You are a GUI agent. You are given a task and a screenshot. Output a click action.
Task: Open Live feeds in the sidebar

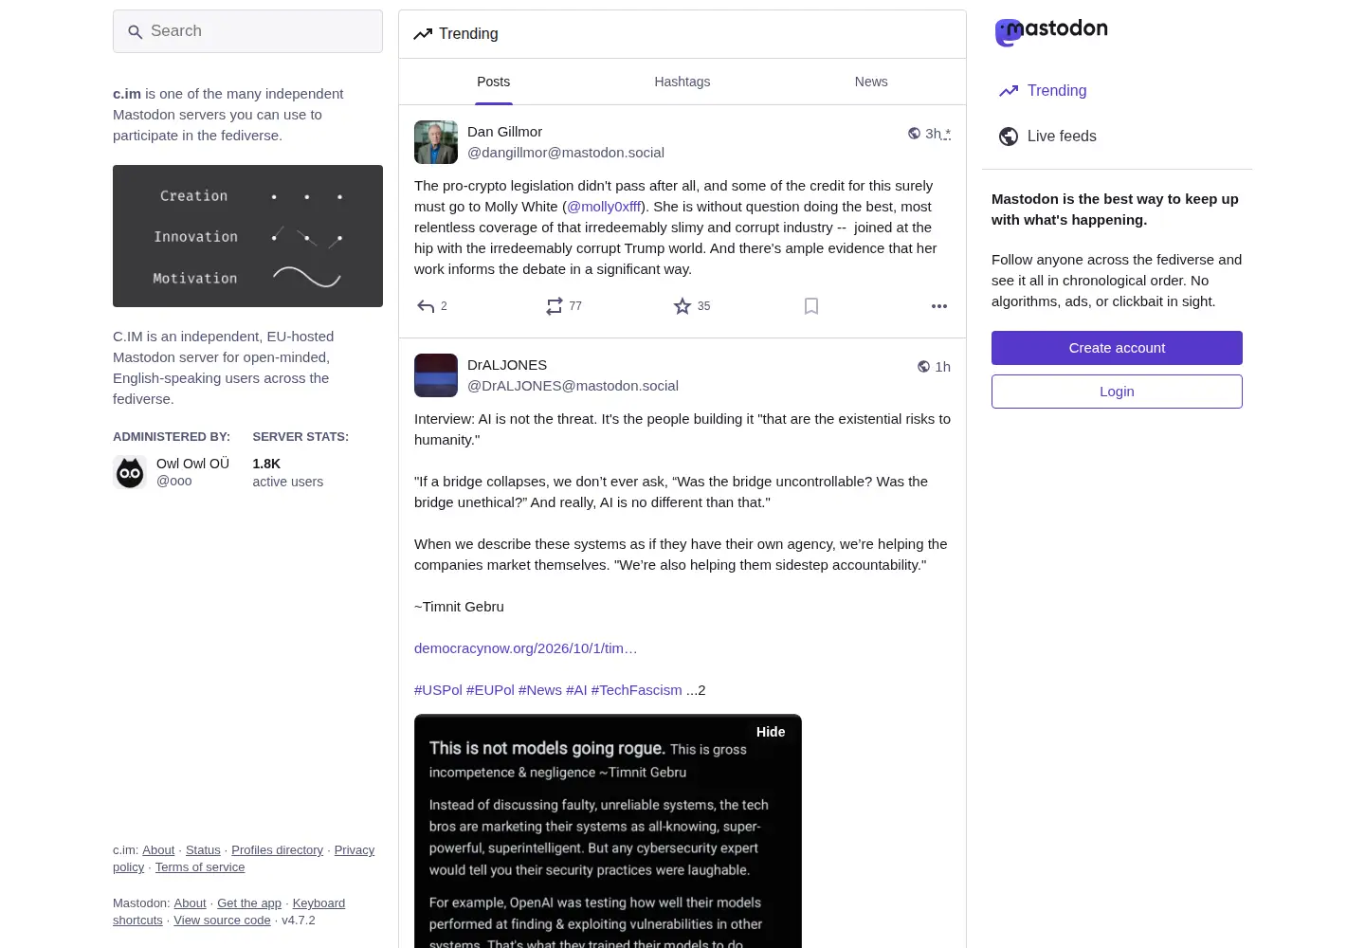(1118, 137)
